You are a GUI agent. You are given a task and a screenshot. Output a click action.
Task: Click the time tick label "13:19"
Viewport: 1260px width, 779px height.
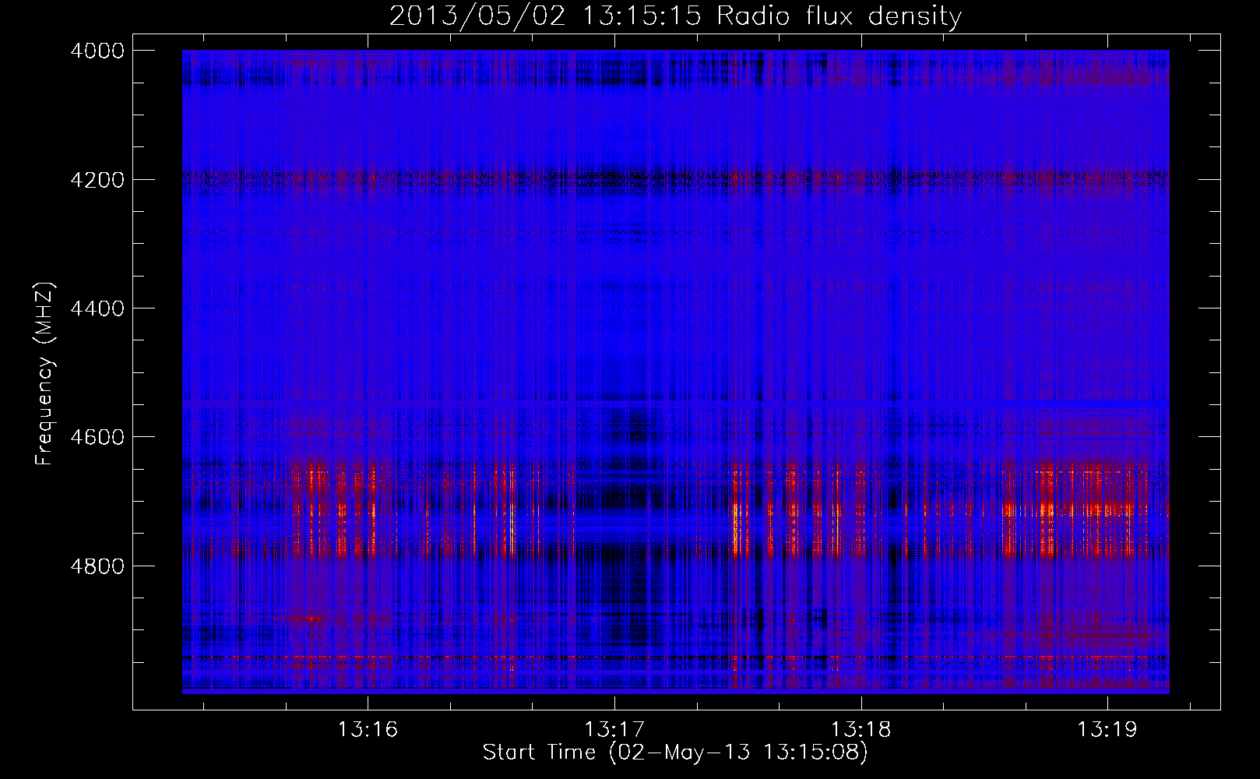1107,730
